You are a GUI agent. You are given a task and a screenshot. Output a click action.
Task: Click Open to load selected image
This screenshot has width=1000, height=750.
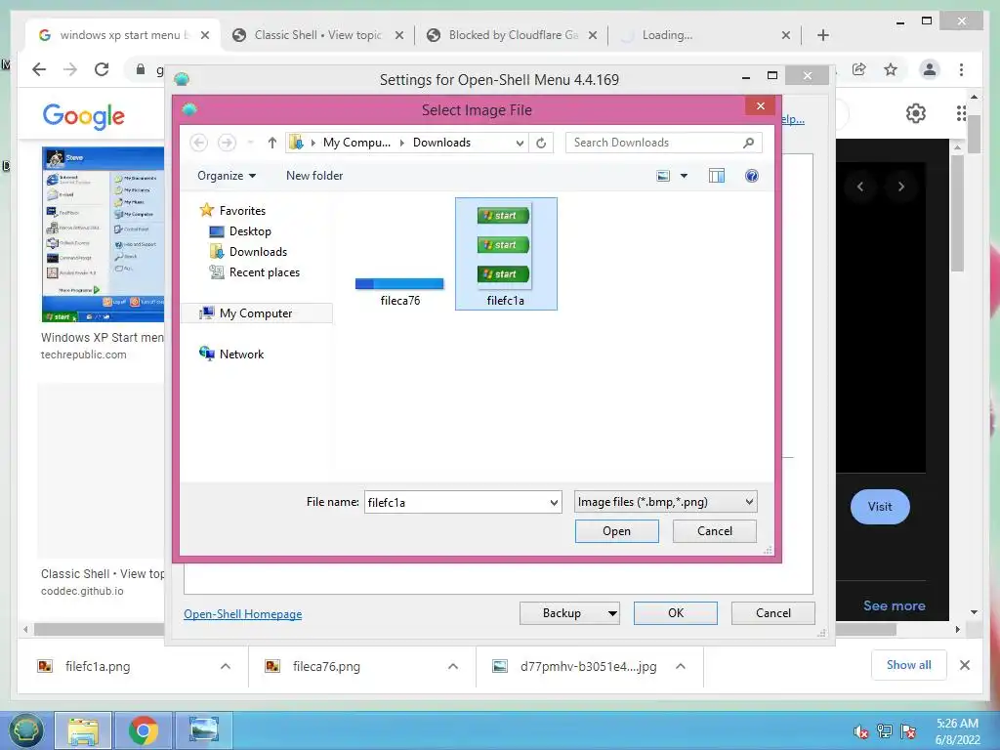point(617,531)
